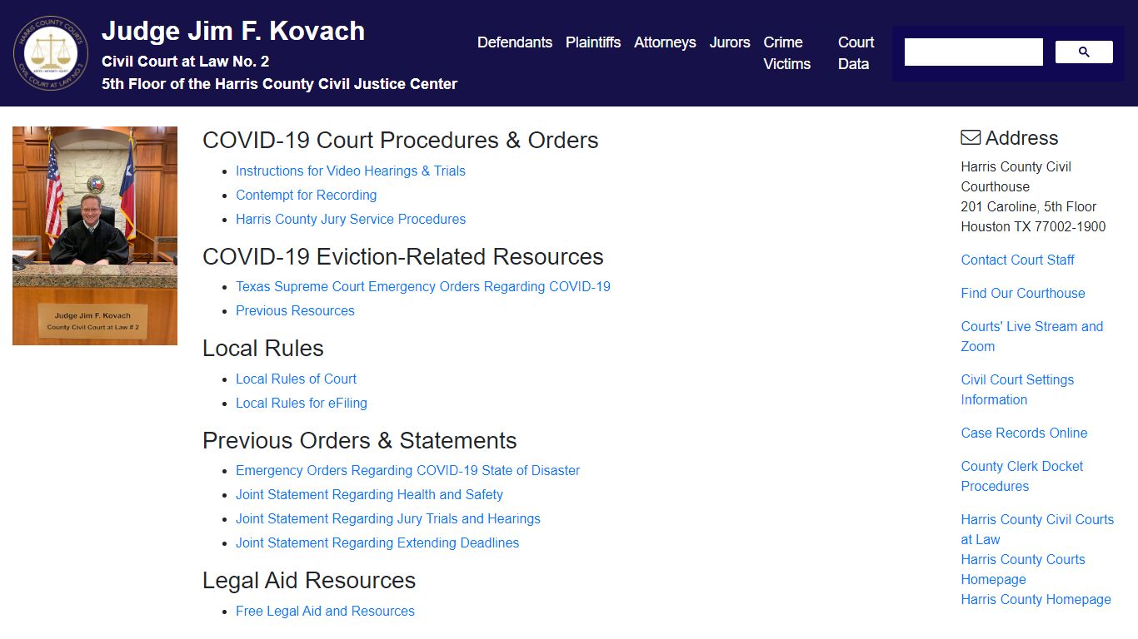Viewport: 1138px width, 639px height.
Task: Open the Find Our Courthouse link
Action: 1023,293
